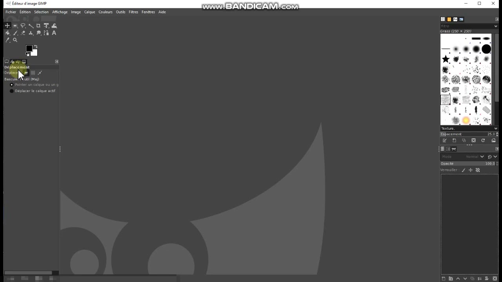Open the Édition menu
The height and width of the screenshot is (282, 502).
coord(25,12)
